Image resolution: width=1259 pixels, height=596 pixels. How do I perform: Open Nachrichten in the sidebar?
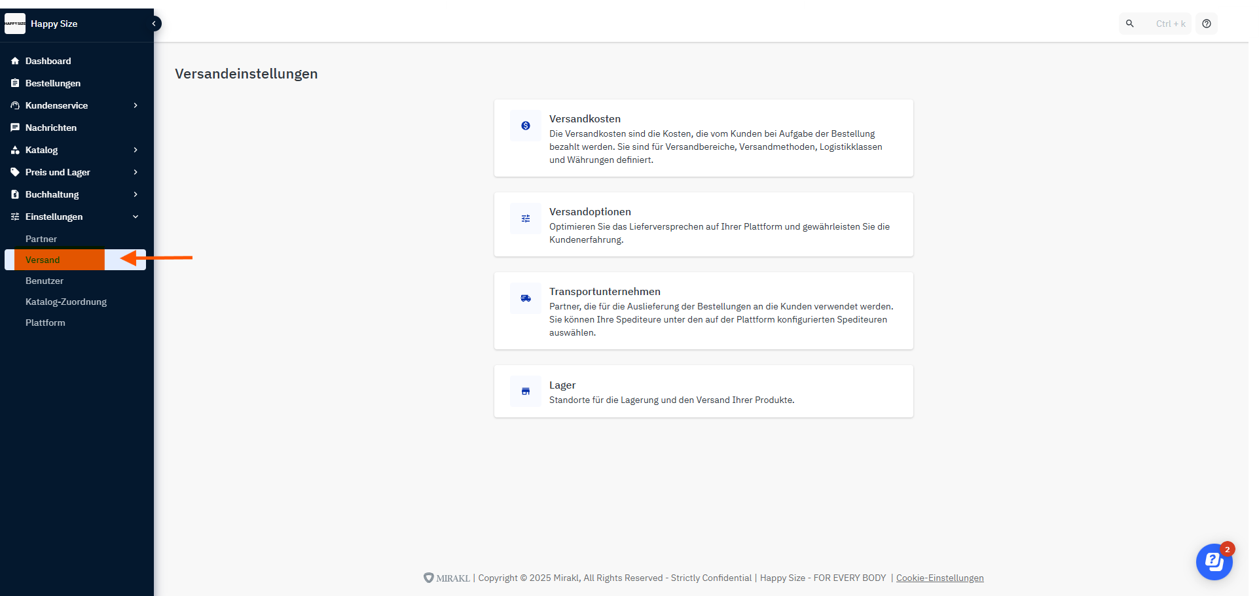(50, 128)
